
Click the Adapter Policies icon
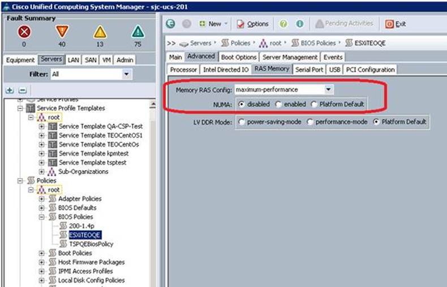[x=52, y=199]
